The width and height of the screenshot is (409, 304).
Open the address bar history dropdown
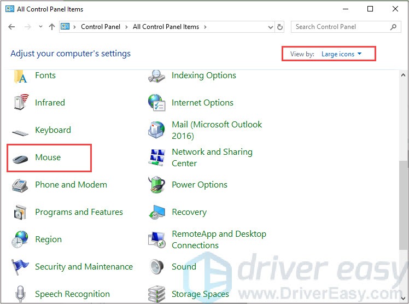point(270,27)
